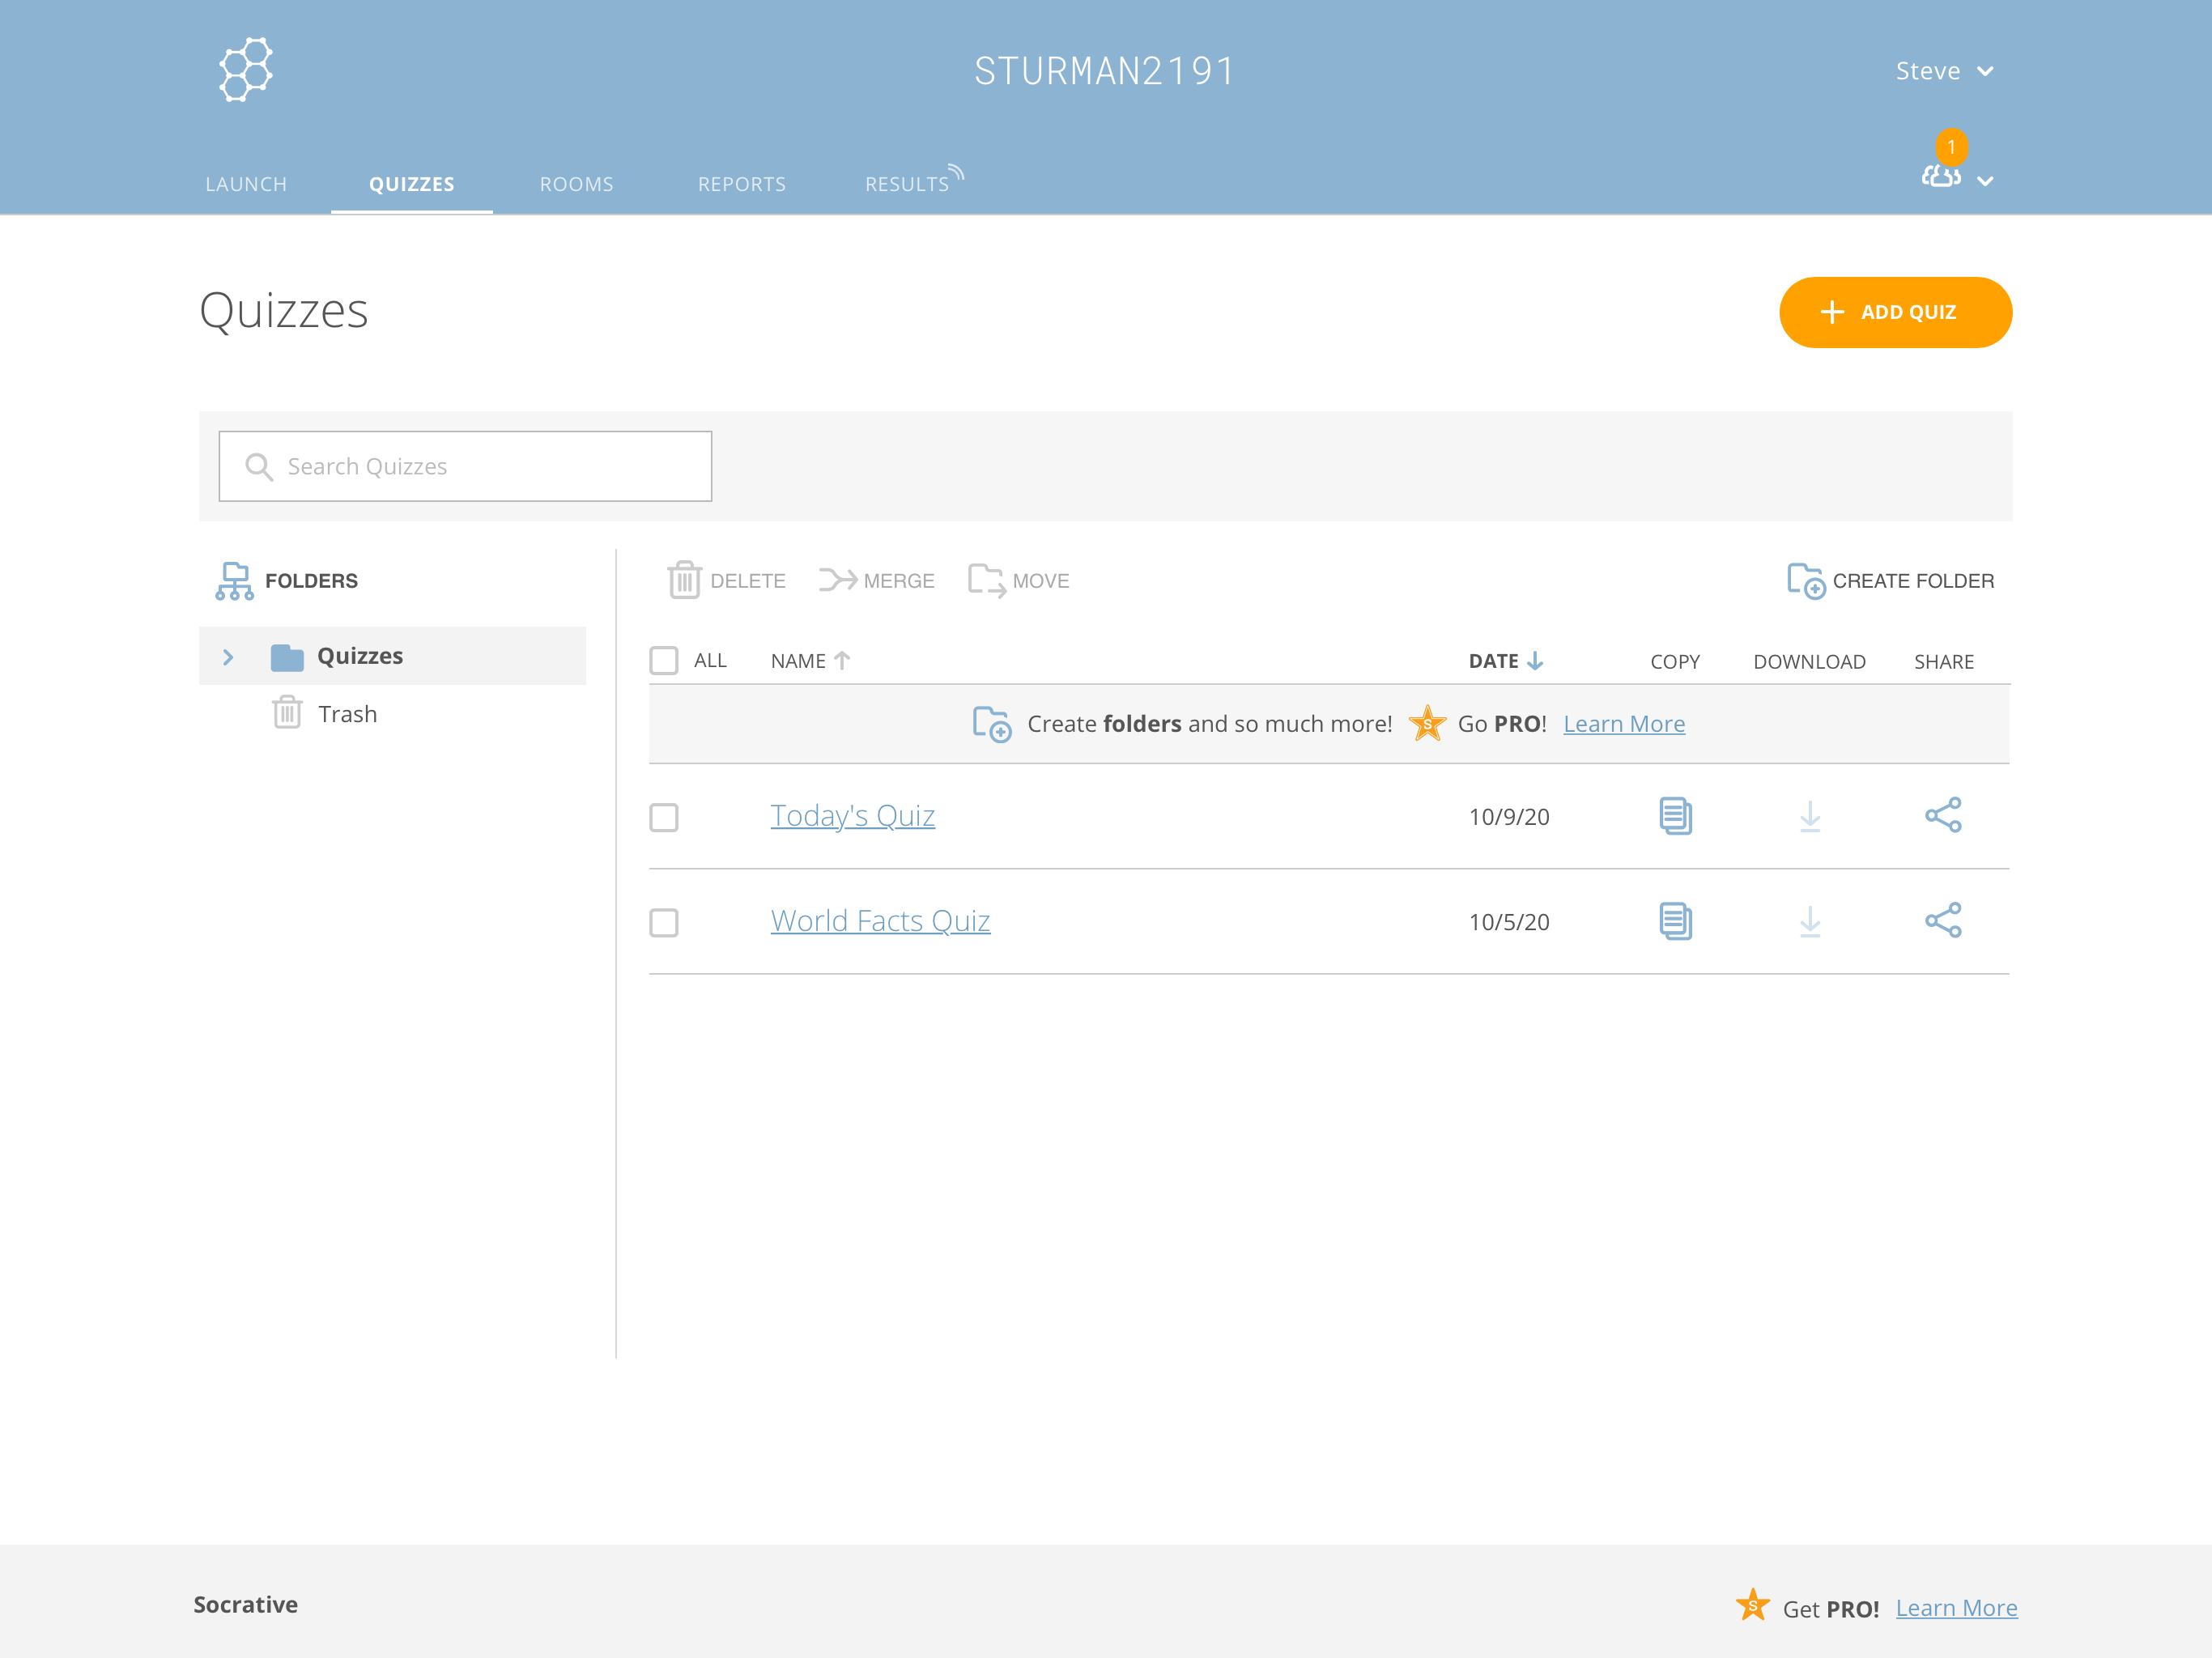
Task: Share the World Facts Quiz
Action: click(1943, 920)
